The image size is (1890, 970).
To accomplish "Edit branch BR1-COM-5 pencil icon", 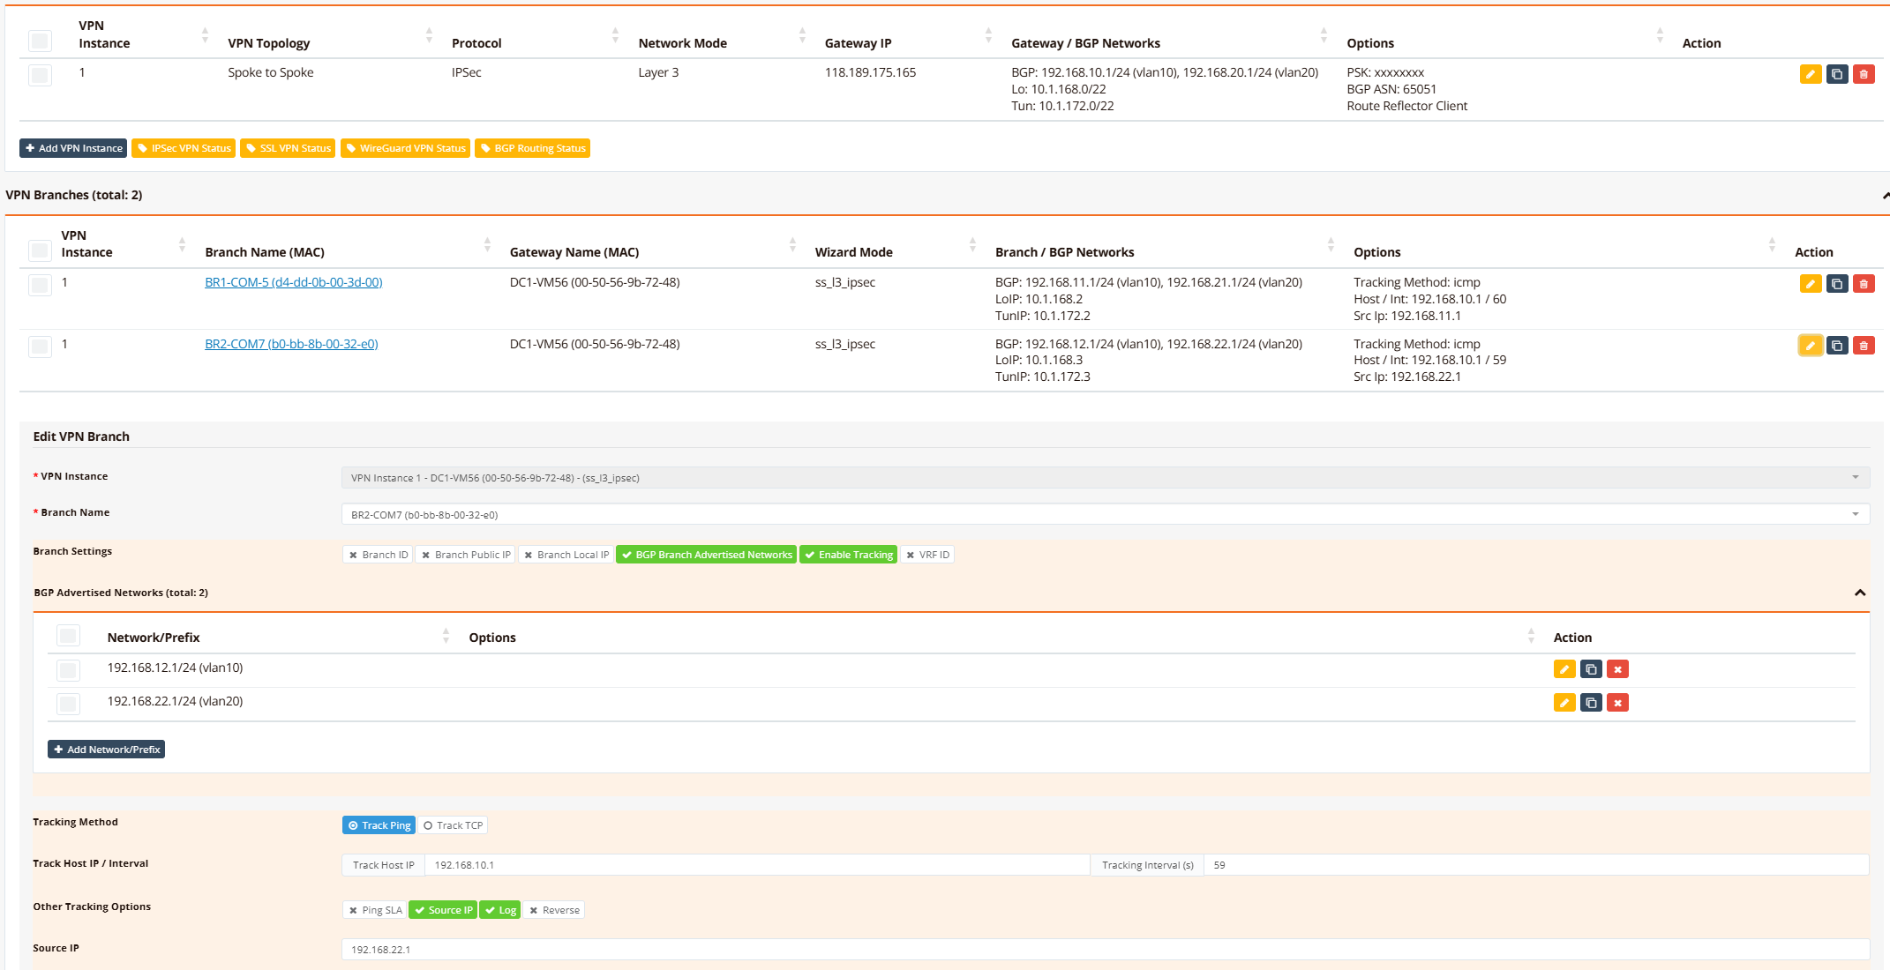I will [1810, 284].
